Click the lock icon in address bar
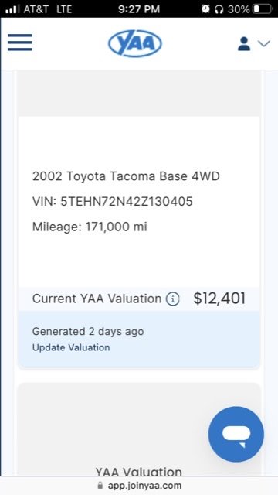The image size is (278, 495). click(x=100, y=485)
